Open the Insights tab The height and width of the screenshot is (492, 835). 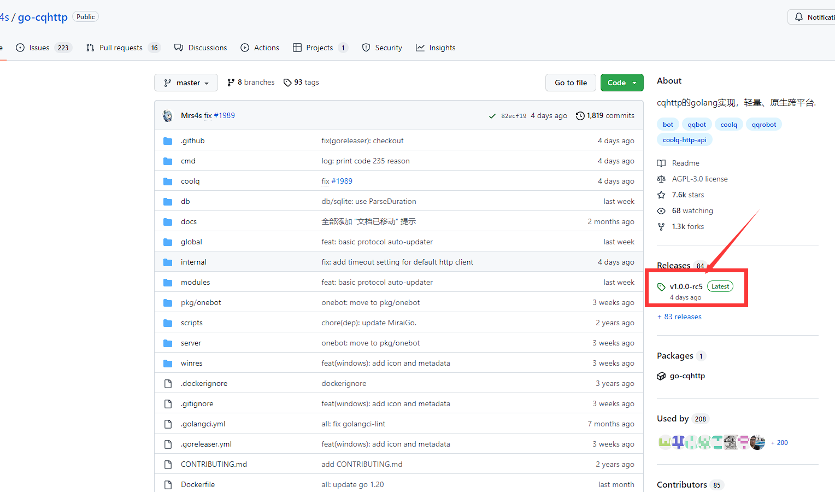tap(436, 48)
